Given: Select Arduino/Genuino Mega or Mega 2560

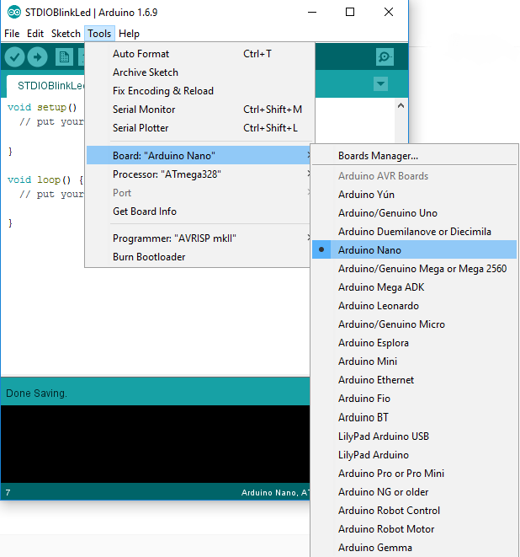Looking at the screenshot, I should point(414,268).
